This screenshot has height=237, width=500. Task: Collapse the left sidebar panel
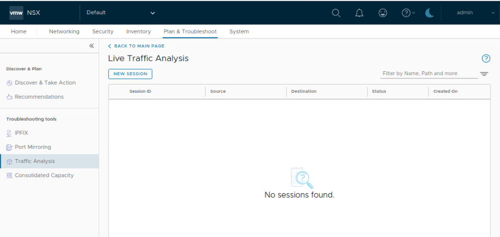(x=92, y=46)
